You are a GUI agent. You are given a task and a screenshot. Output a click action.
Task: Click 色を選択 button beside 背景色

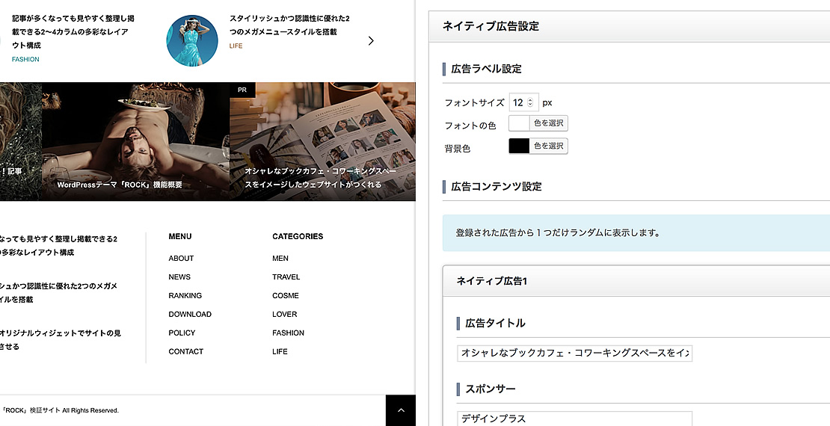coord(548,146)
